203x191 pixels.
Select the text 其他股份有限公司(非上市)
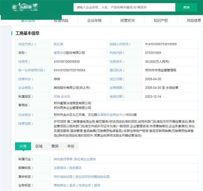click(x=72, y=88)
